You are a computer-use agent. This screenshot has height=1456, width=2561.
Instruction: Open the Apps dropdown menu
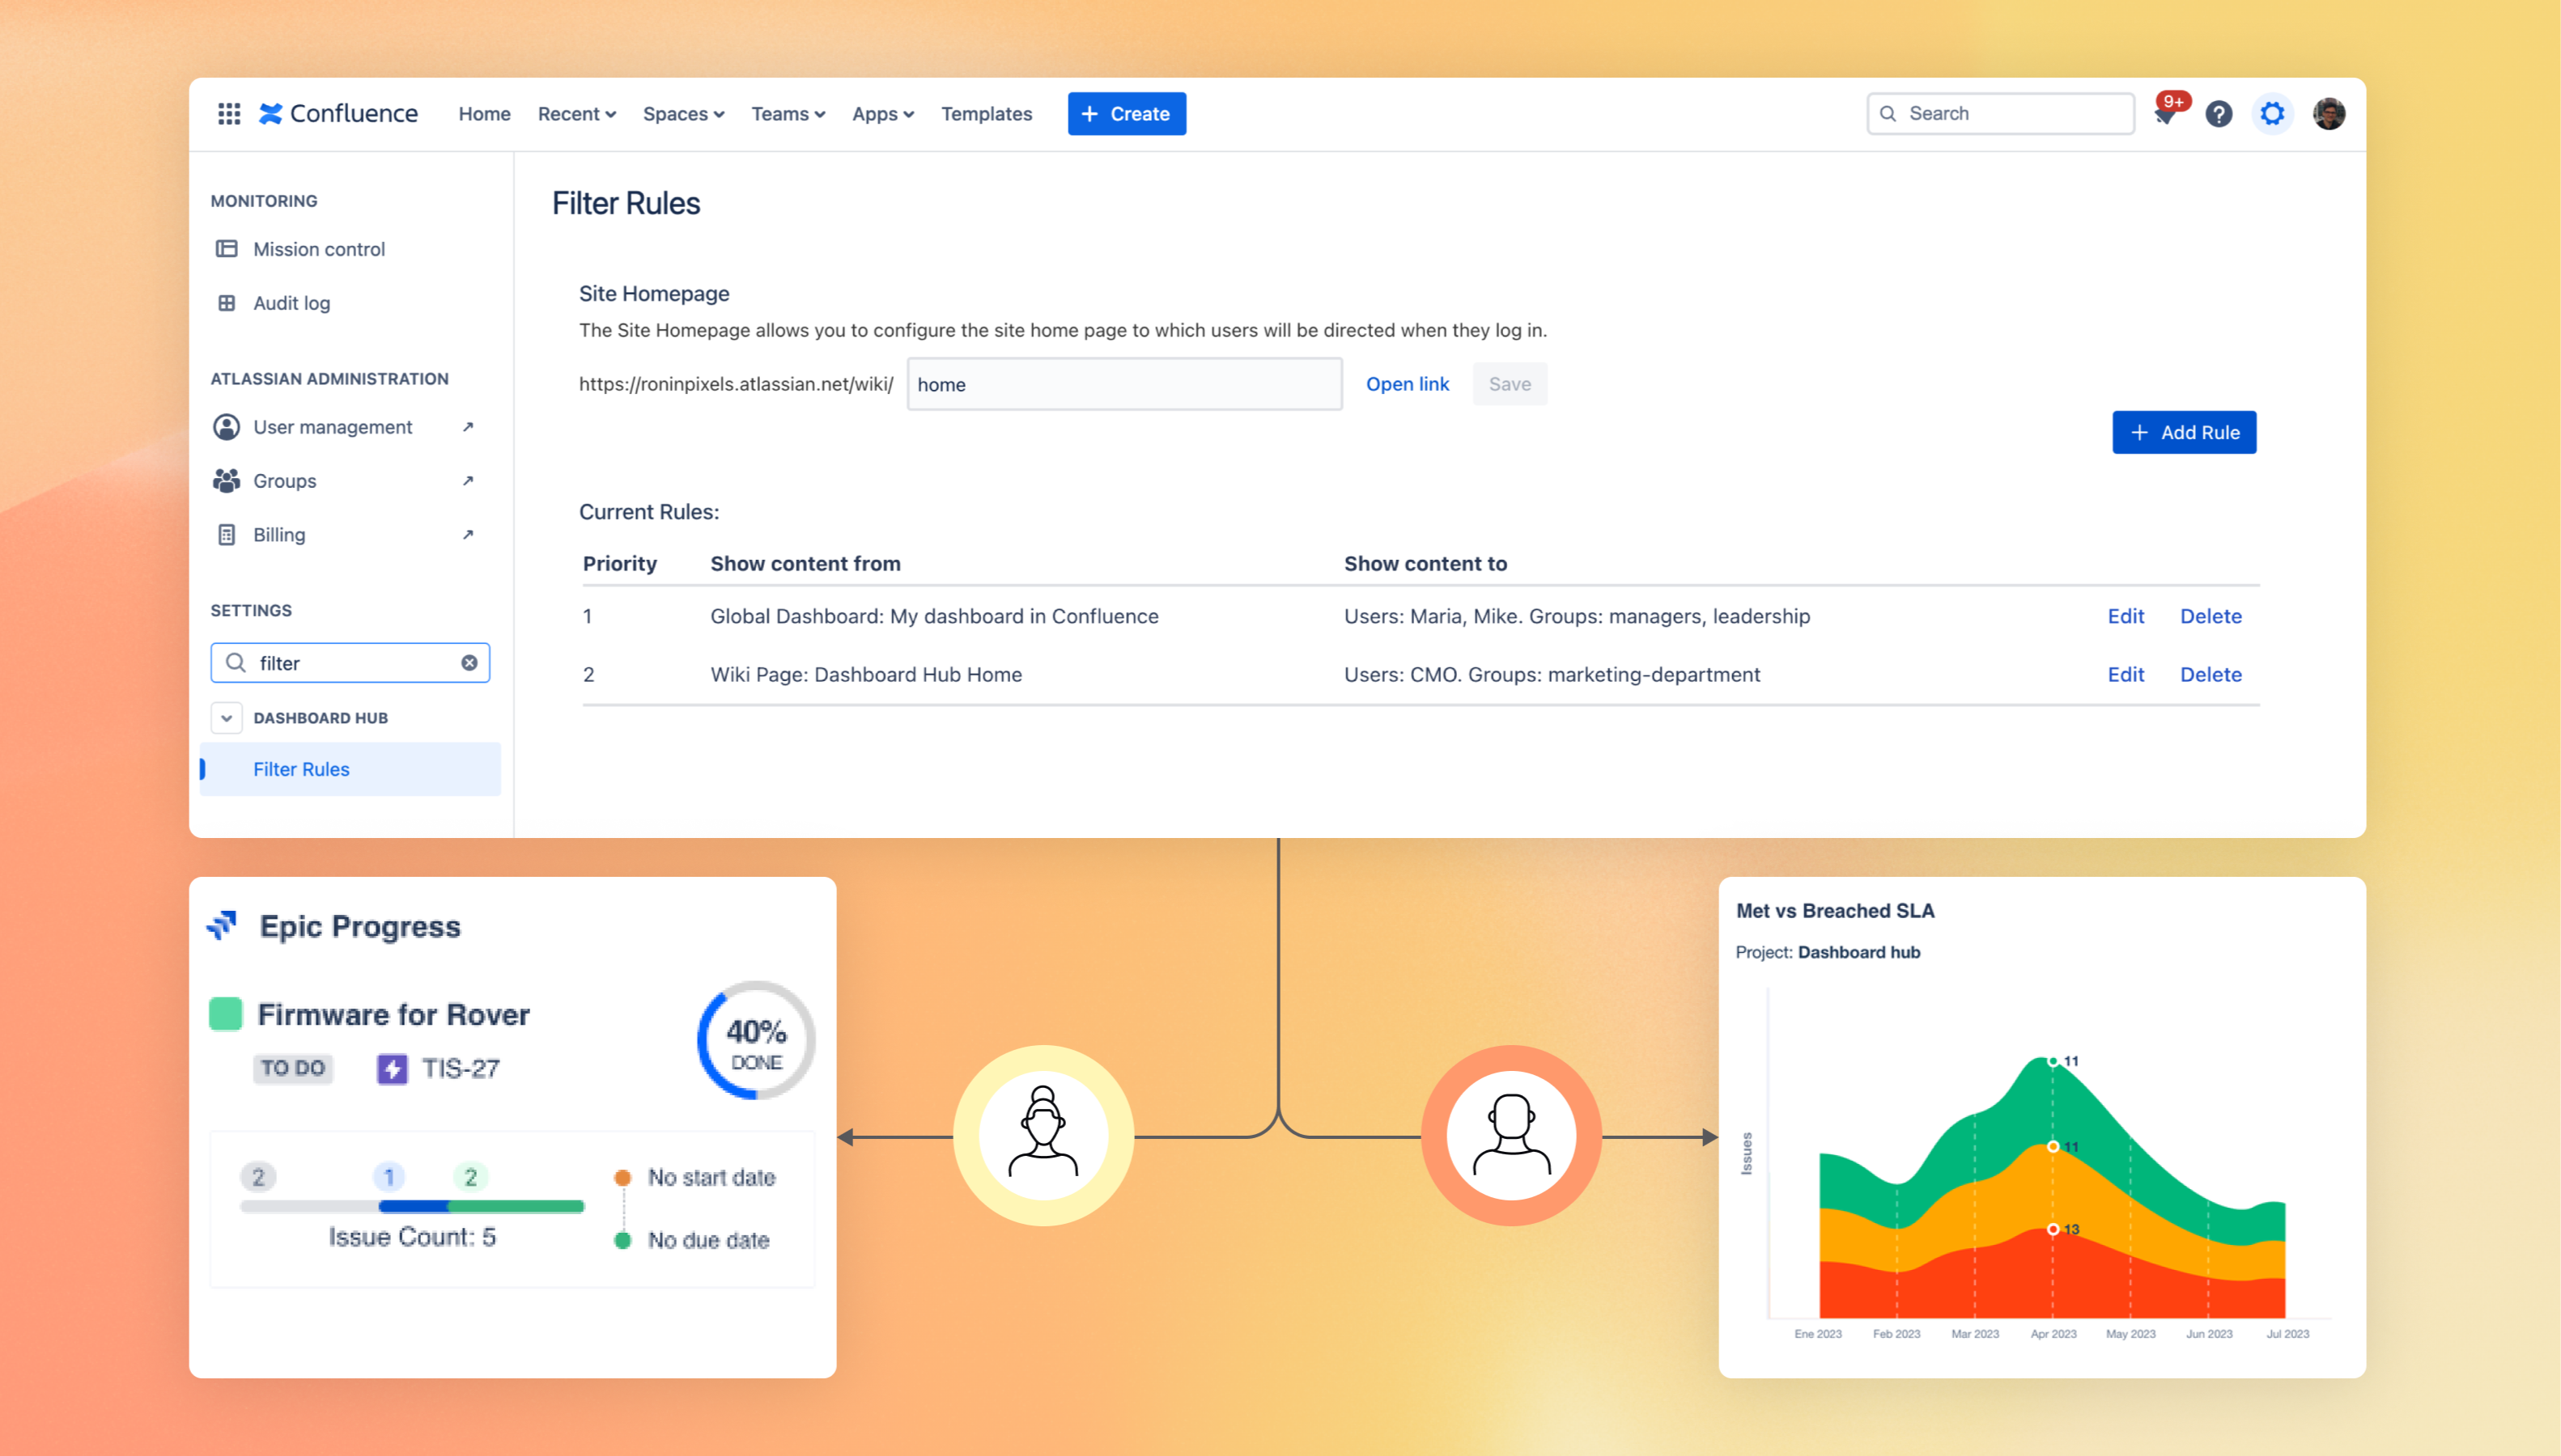coord(882,114)
